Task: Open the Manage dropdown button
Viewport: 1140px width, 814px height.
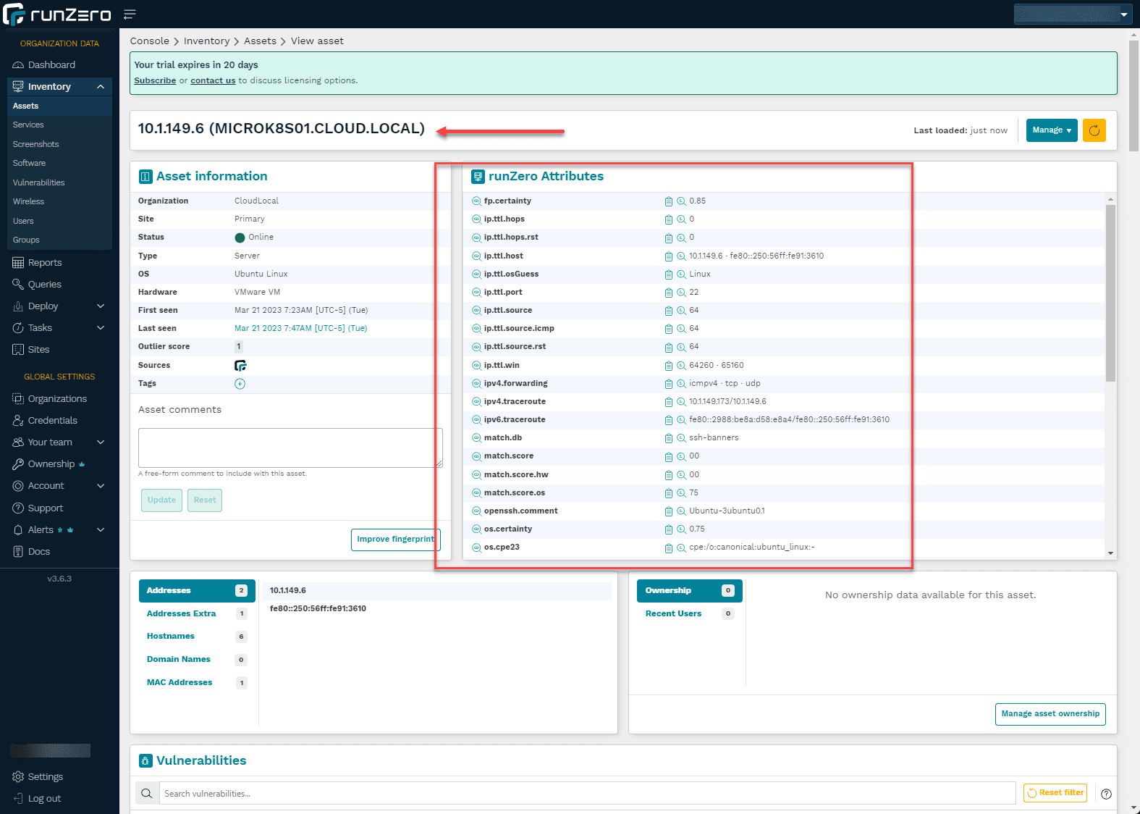Action: point(1051,130)
